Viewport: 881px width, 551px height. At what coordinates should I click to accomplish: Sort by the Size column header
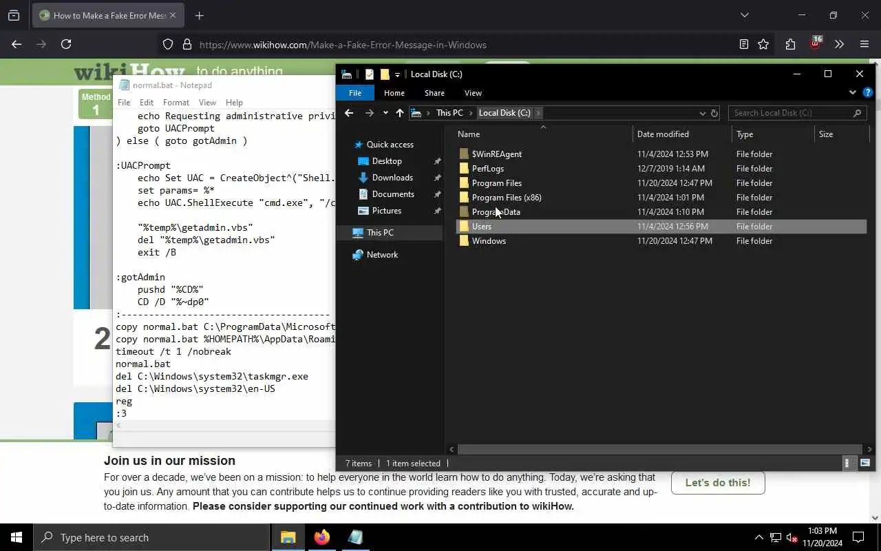(x=826, y=134)
